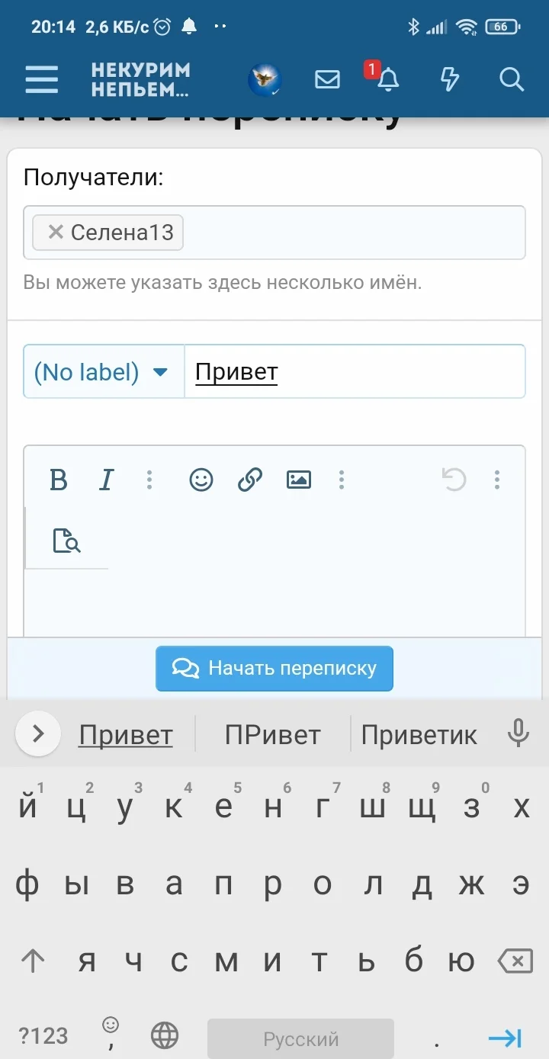Expand the keyboard suggestions strip arrow
This screenshot has height=1059, width=549.
[38, 734]
